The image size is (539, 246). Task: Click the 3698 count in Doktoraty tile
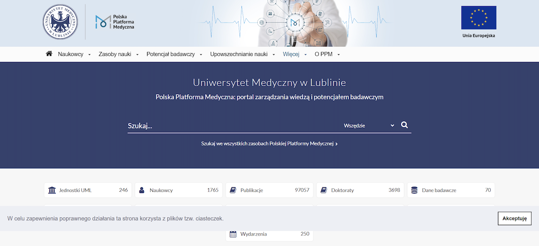pos(394,190)
